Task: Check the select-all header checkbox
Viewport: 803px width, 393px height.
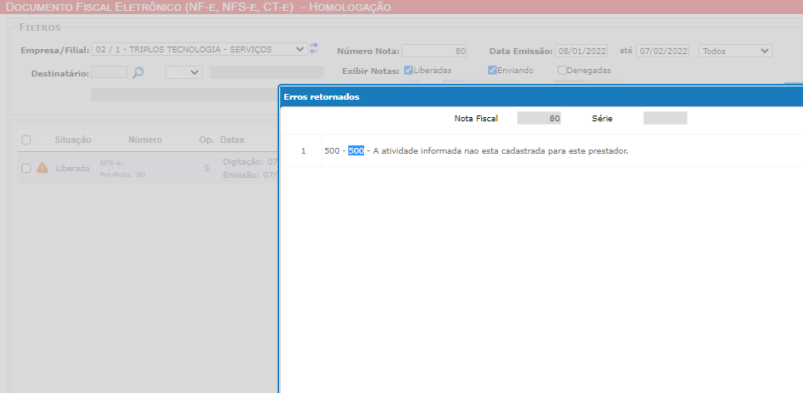Action: pos(26,140)
